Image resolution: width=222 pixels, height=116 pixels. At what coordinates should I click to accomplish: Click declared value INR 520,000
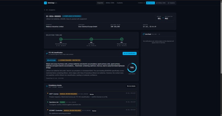click(115, 27)
